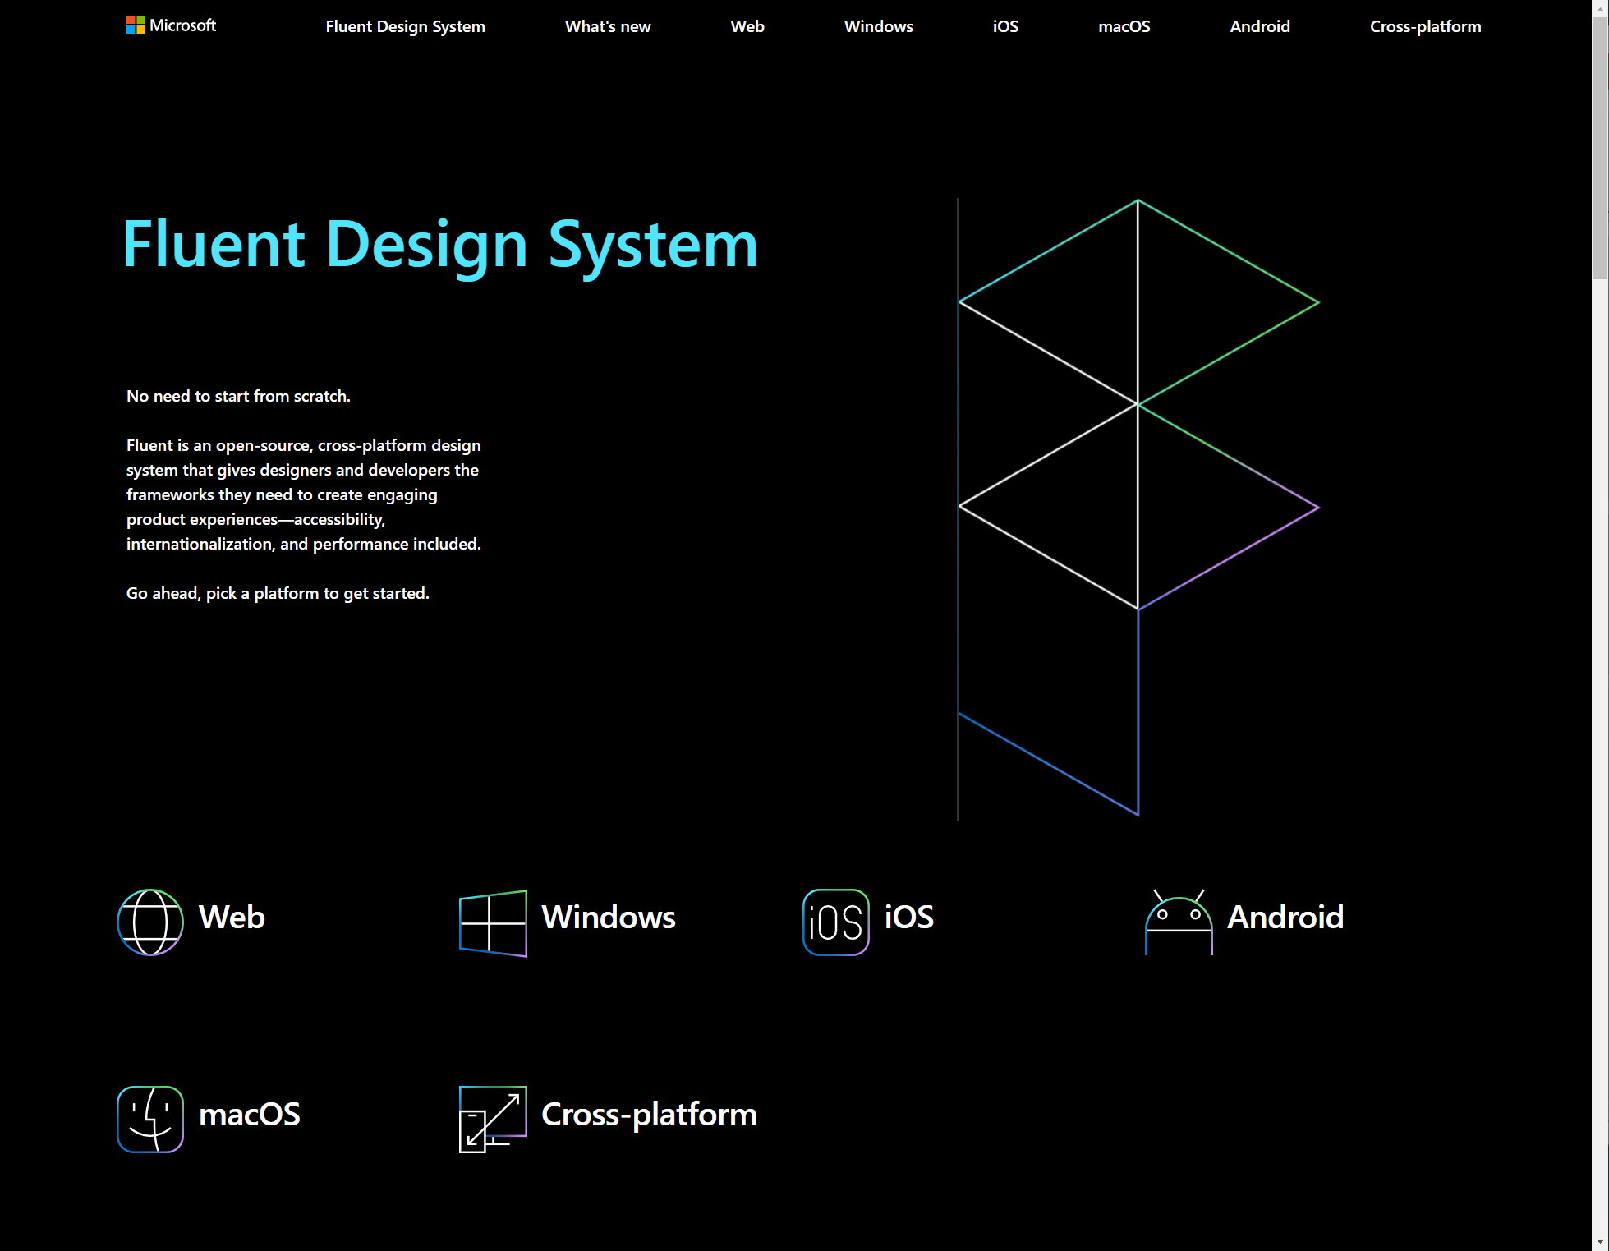Select Web in the top navigation
The height and width of the screenshot is (1251, 1609).
(x=747, y=26)
